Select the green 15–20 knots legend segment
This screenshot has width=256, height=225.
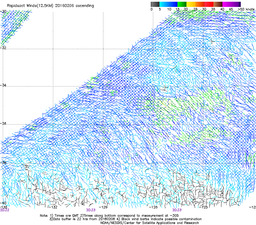pyautogui.click(x=182, y=4)
